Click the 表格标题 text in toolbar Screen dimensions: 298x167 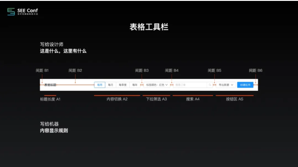tap(50, 85)
